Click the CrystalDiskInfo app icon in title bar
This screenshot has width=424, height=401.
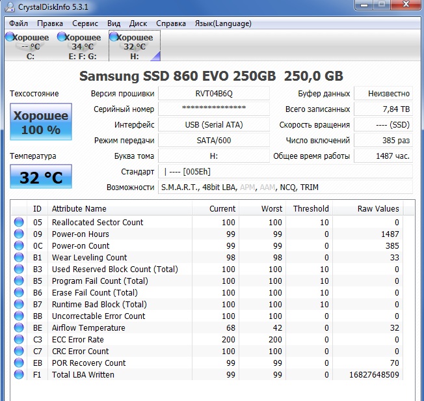pyautogui.click(x=10, y=7)
